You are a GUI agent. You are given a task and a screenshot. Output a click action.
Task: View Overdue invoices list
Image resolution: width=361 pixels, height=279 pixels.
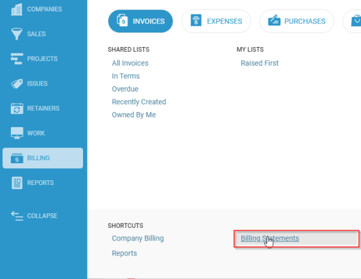[x=125, y=89]
